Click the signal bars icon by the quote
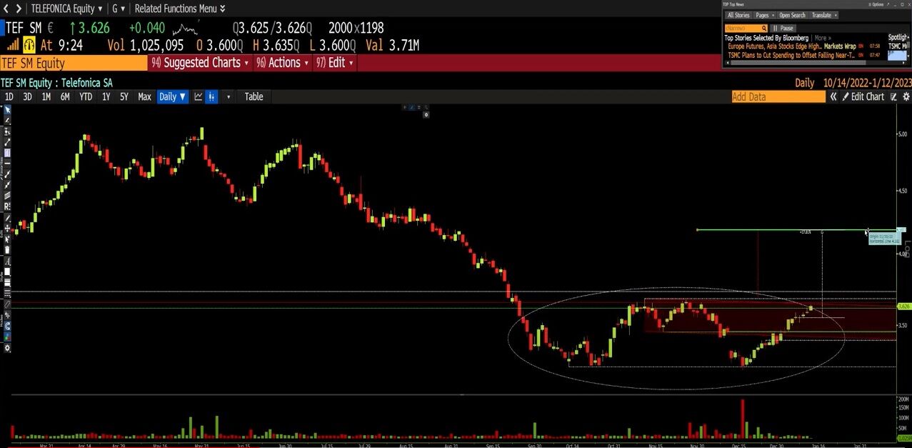Image resolution: width=912 pixels, height=448 pixels. 13,45
